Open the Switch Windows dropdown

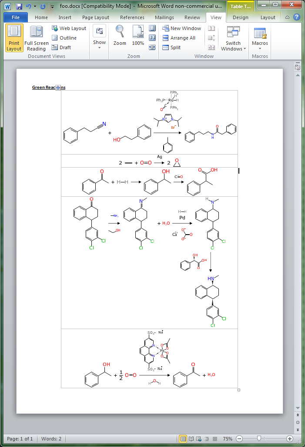[x=233, y=38]
